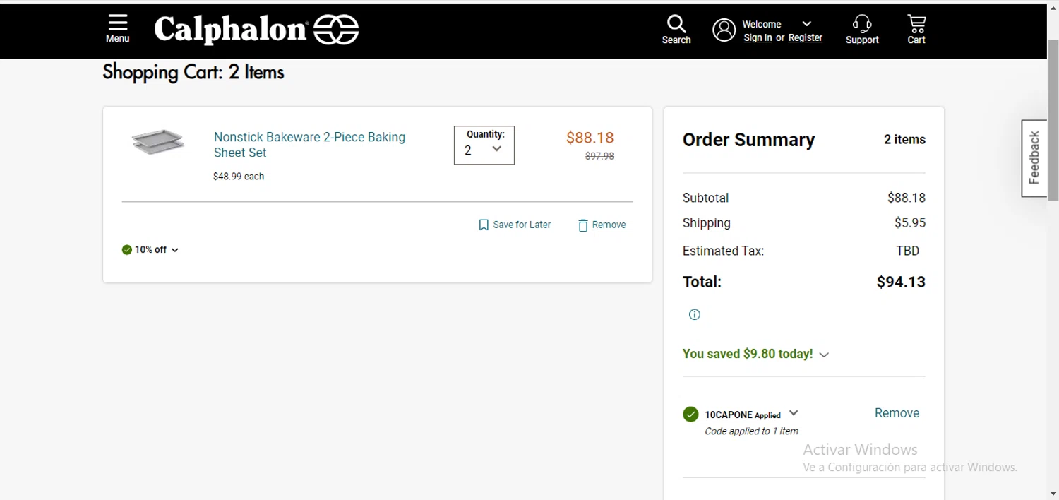Viewport: 1059px width, 500px height.
Task: Click the $88.18 sale price of the item
Action: click(590, 138)
